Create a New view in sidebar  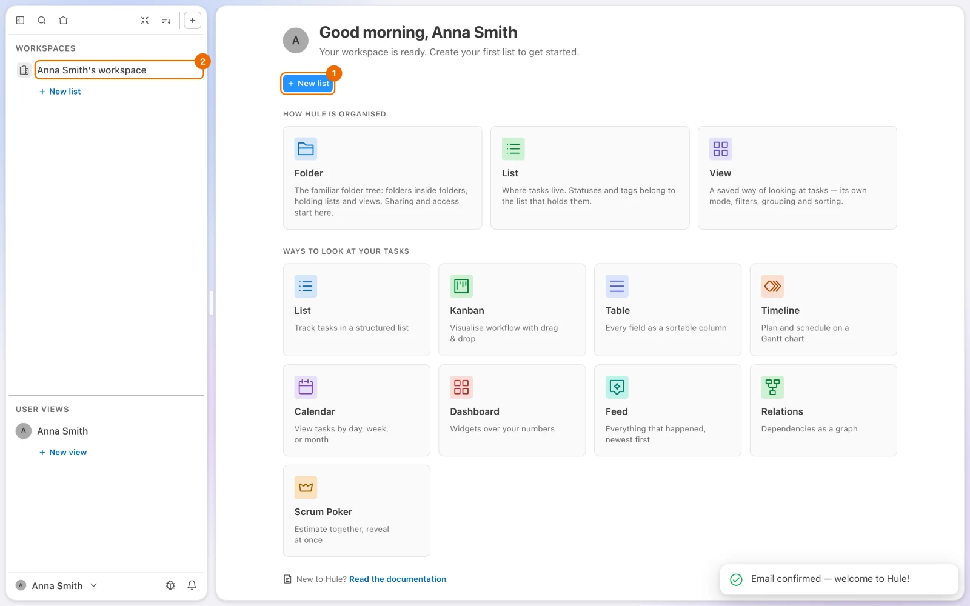coord(63,453)
